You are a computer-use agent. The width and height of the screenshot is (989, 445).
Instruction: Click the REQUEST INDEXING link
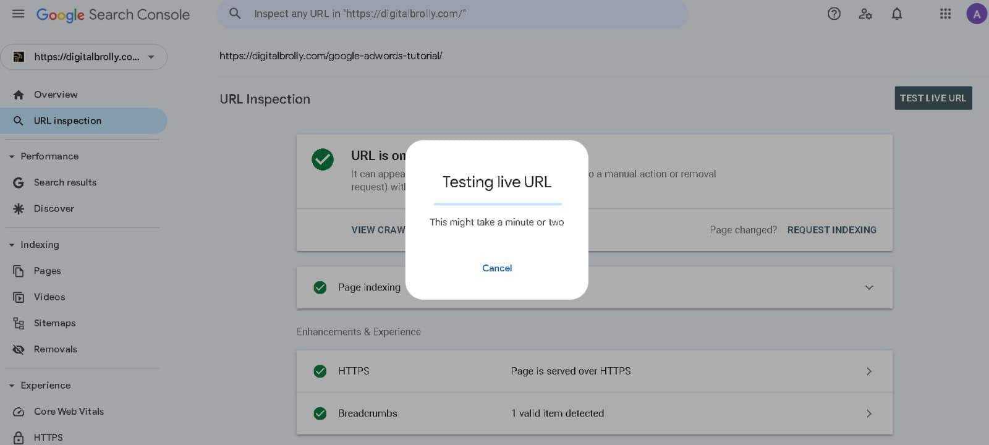pyautogui.click(x=831, y=229)
